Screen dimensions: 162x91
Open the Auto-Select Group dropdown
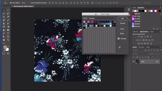click(24, 3)
